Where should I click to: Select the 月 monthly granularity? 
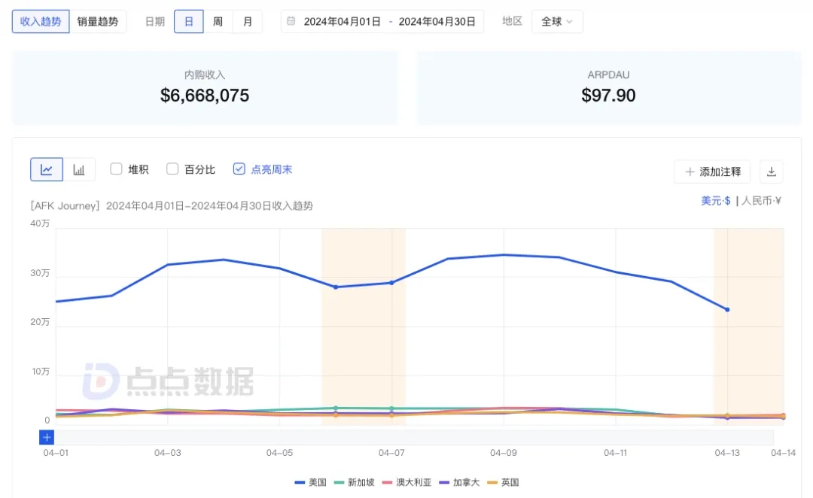click(248, 22)
